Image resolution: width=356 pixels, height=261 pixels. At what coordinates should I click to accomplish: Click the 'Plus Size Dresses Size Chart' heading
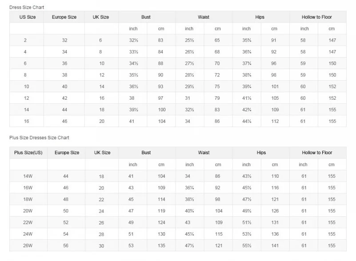point(39,138)
